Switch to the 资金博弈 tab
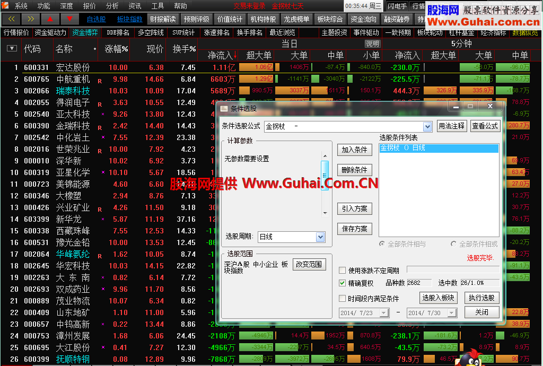 coord(85,32)
